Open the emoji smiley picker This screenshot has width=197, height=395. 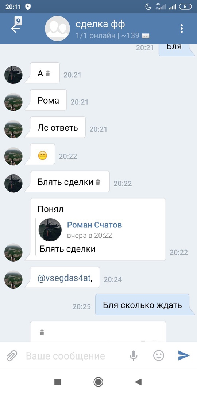[x=159, y=356]
